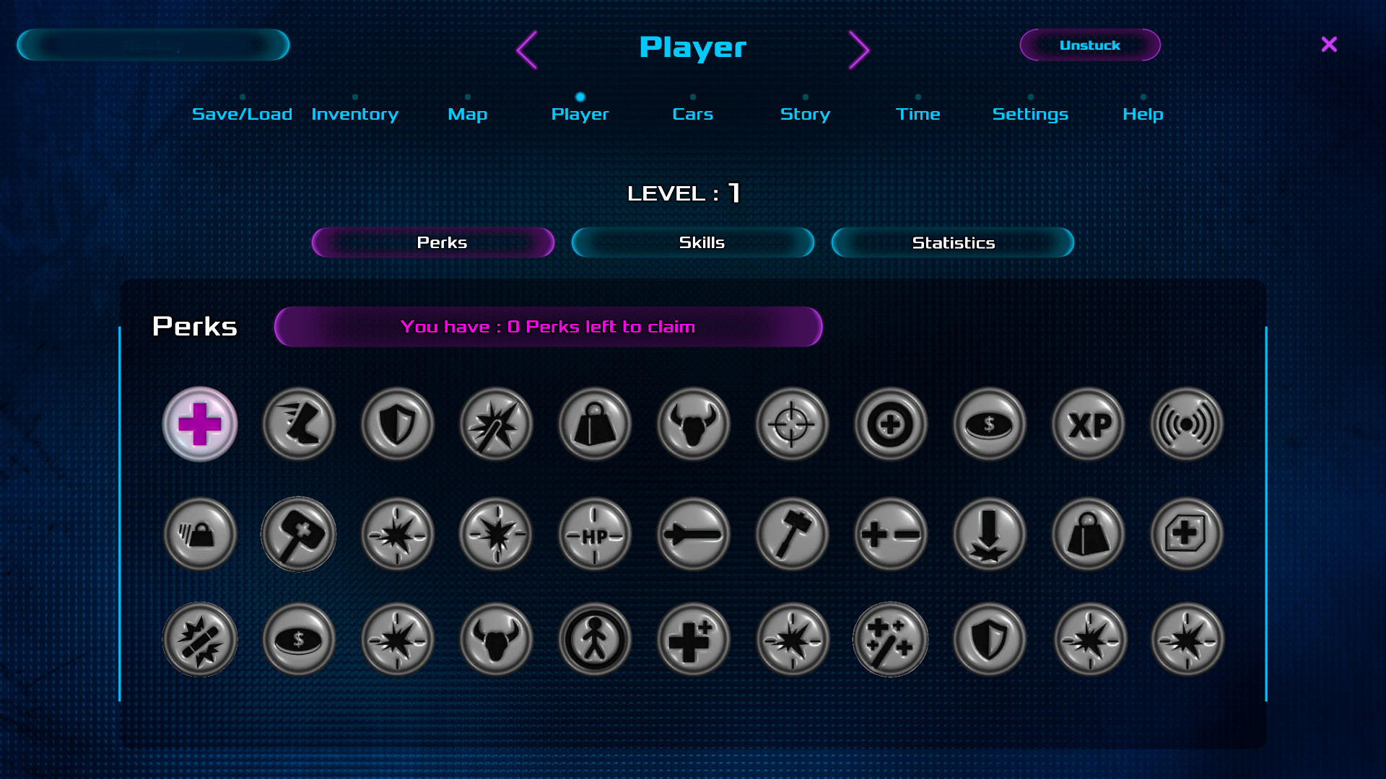Open the Inventory menu

(x=353, y=113)
